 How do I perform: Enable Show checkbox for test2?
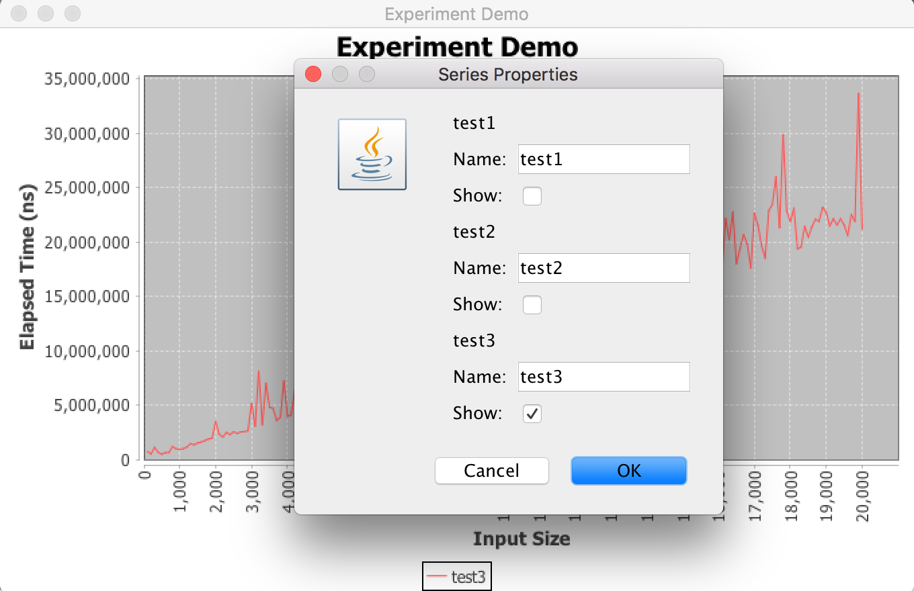(x=532, y=305)
